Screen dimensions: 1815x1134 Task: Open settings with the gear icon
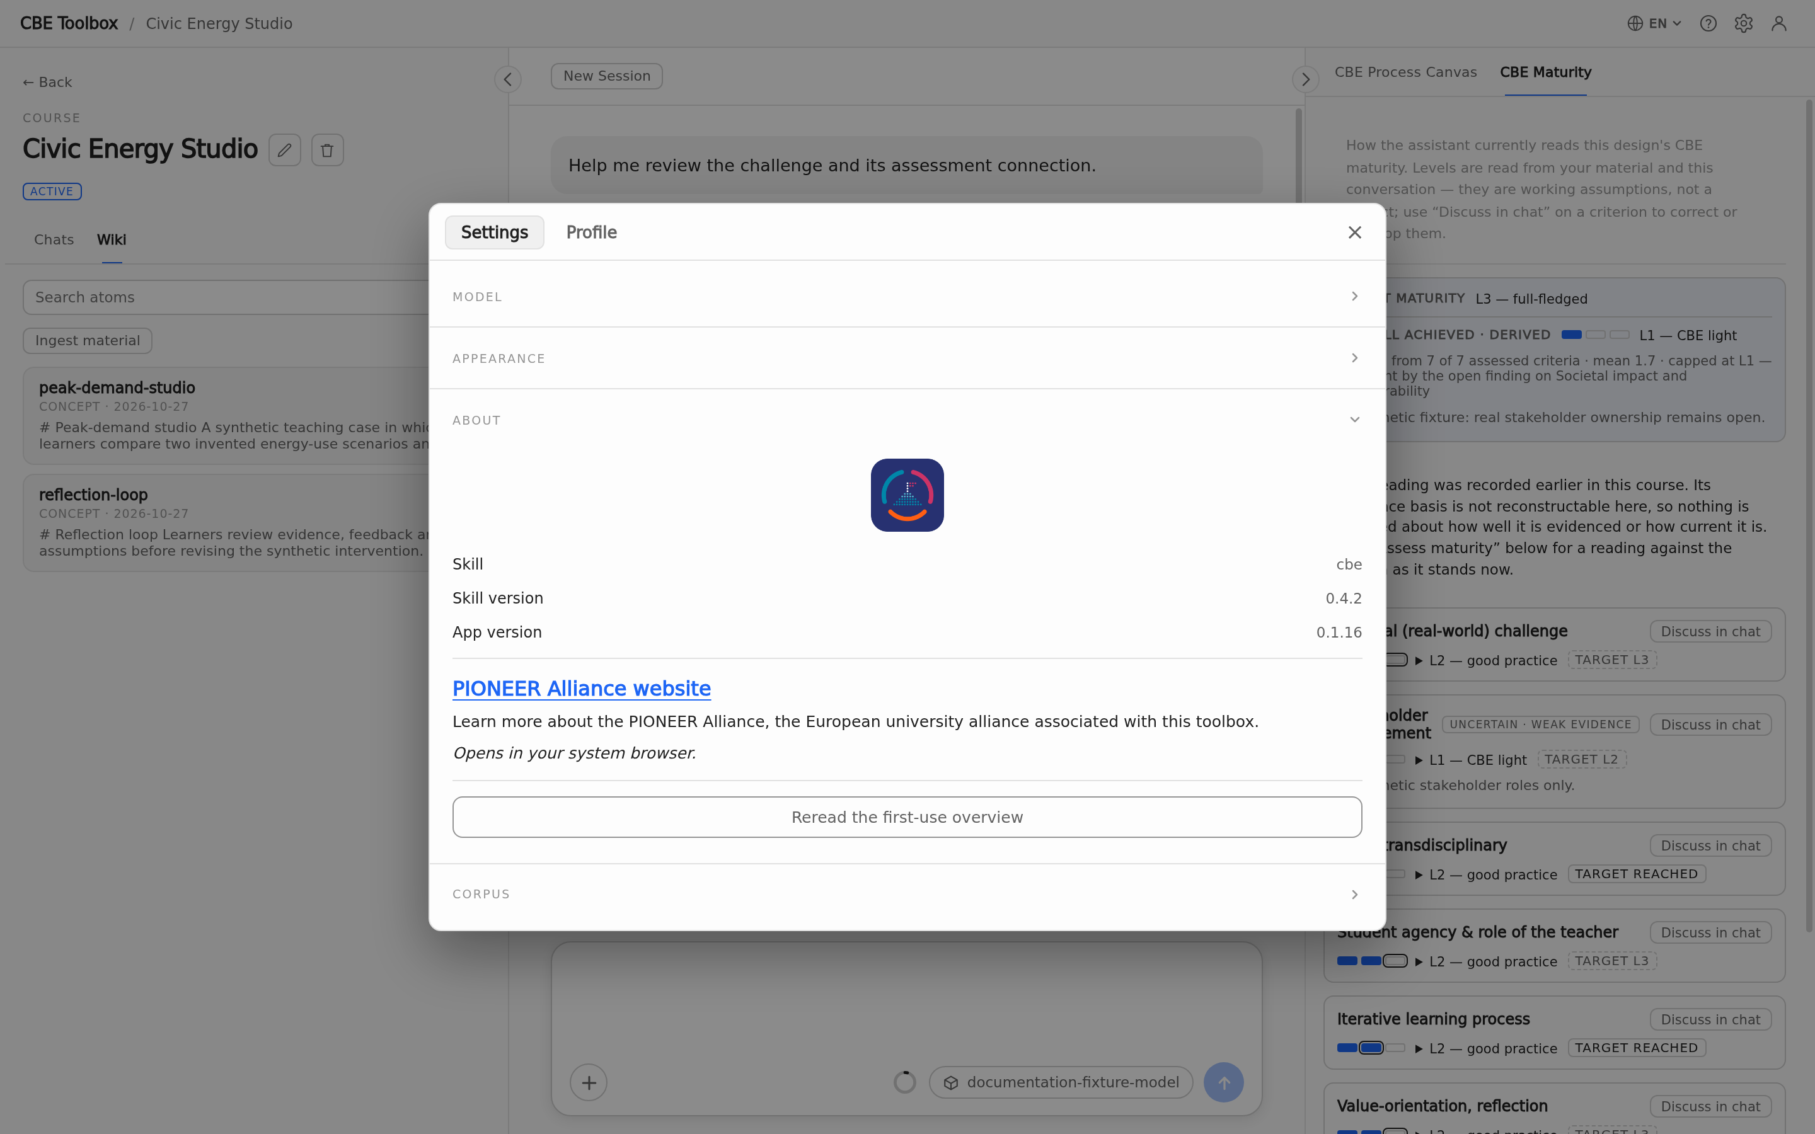click(1743, 23)
